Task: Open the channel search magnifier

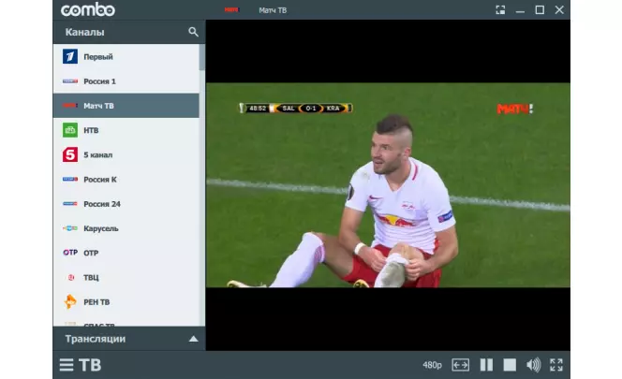Action: (x=193, y=32)
